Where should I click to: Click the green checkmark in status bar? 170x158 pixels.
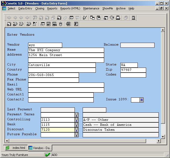[x=48, y=155]
